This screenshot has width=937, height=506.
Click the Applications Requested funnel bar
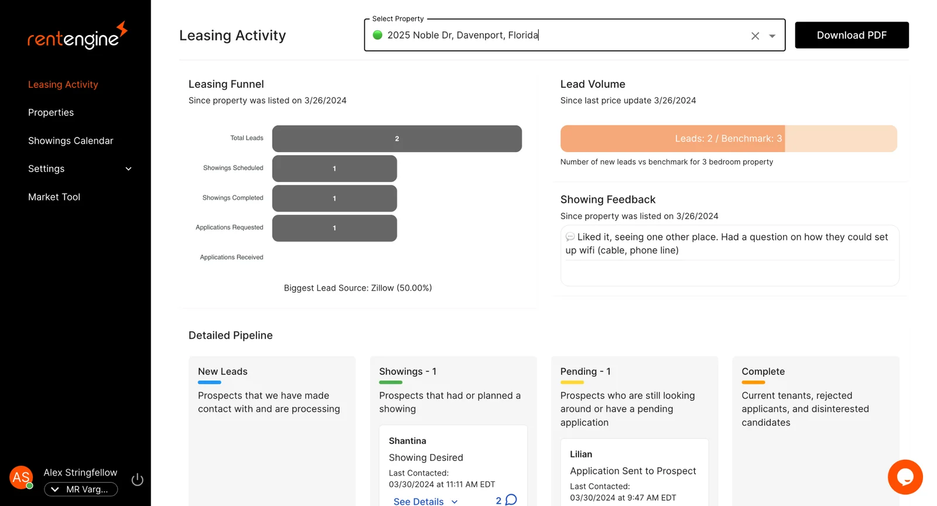334,228
